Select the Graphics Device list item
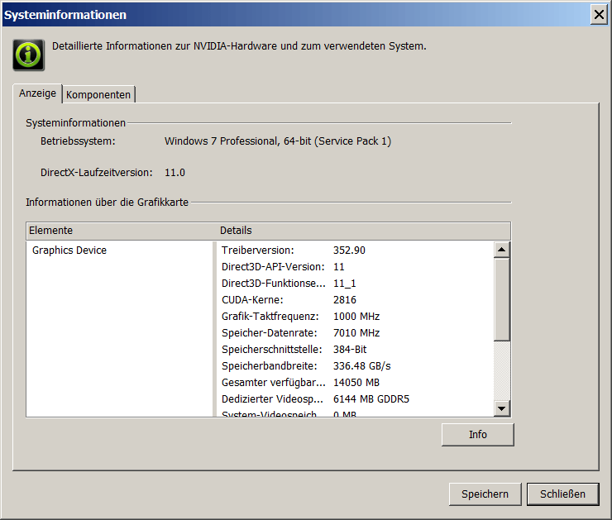Screen dimensions: 612x520 (x=69, y=250)
